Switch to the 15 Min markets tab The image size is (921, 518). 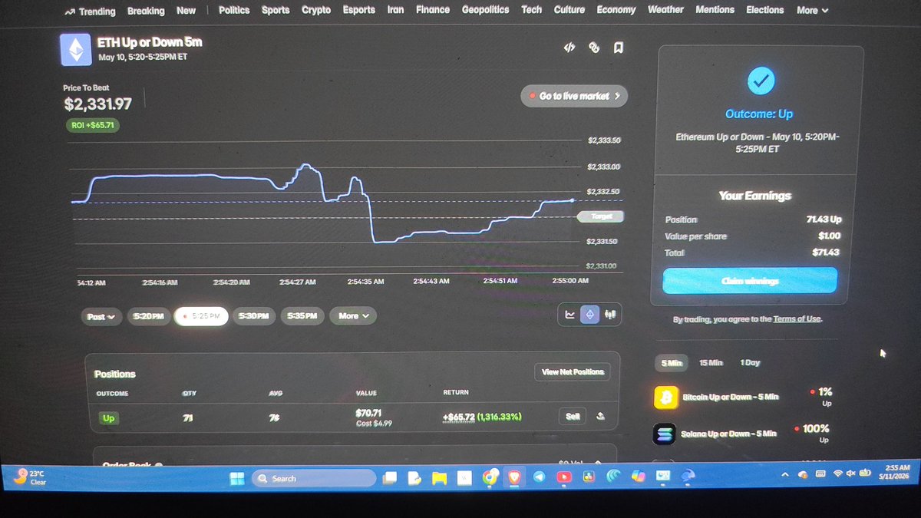coord(711,363)
